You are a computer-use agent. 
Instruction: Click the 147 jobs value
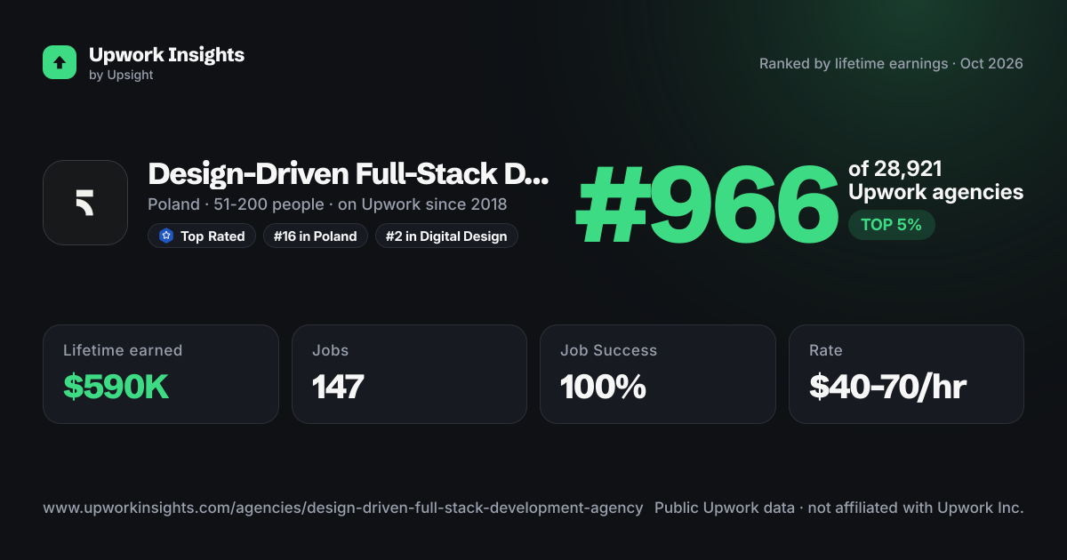(338, 387)
